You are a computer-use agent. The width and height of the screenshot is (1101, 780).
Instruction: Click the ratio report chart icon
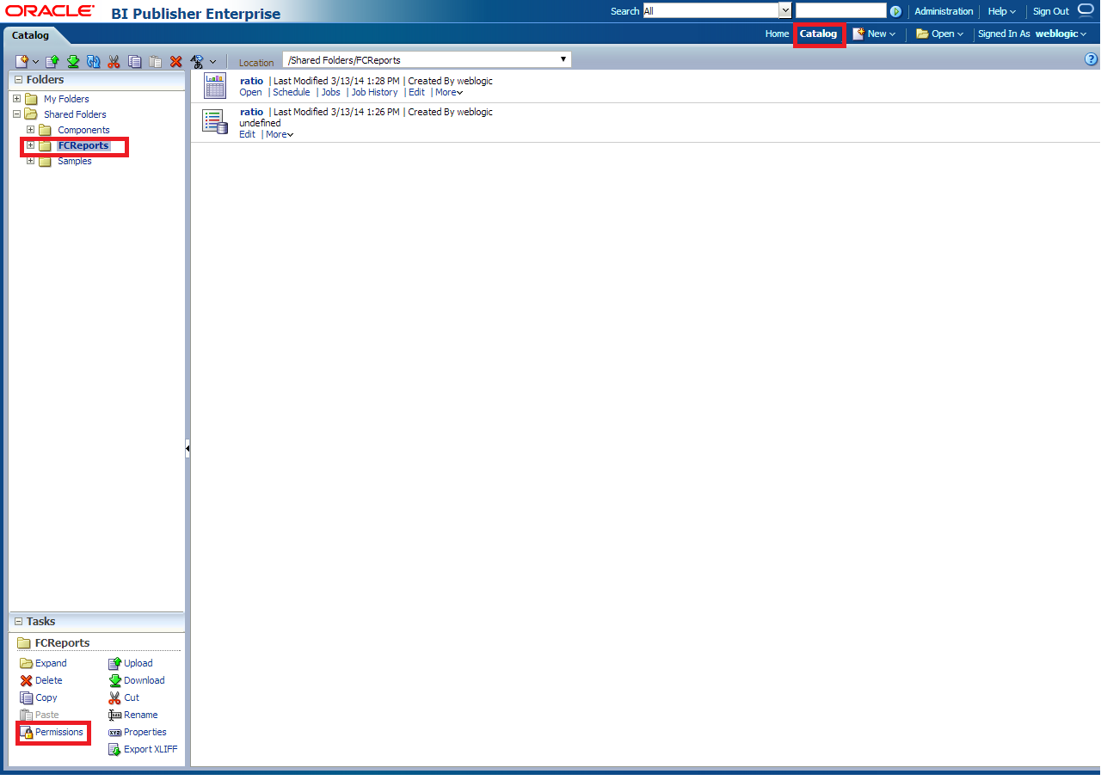point(214,86)
